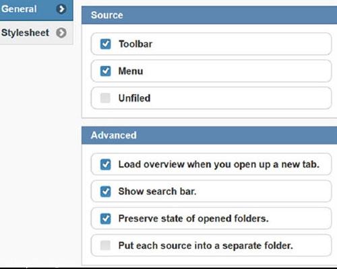The image size is (337, 269).
Task: Click the Show search bar label
Action: click(x=158, y=192)
